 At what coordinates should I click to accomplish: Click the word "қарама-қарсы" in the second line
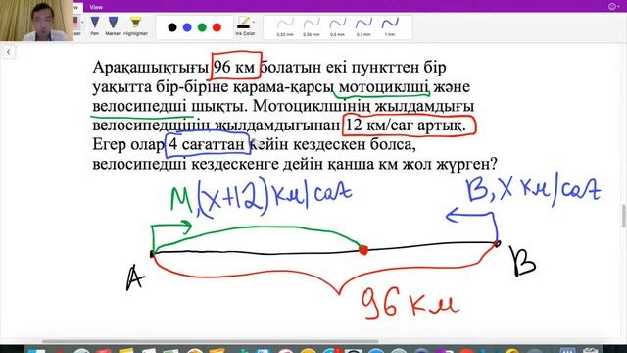point(283,87)
